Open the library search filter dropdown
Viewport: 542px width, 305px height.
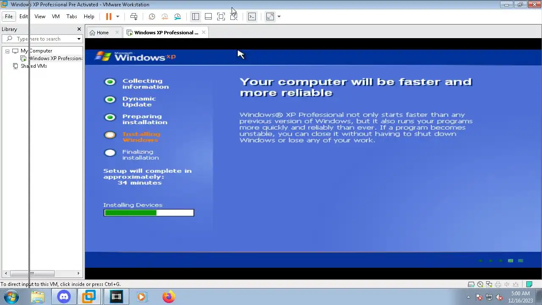coord(79,39)
